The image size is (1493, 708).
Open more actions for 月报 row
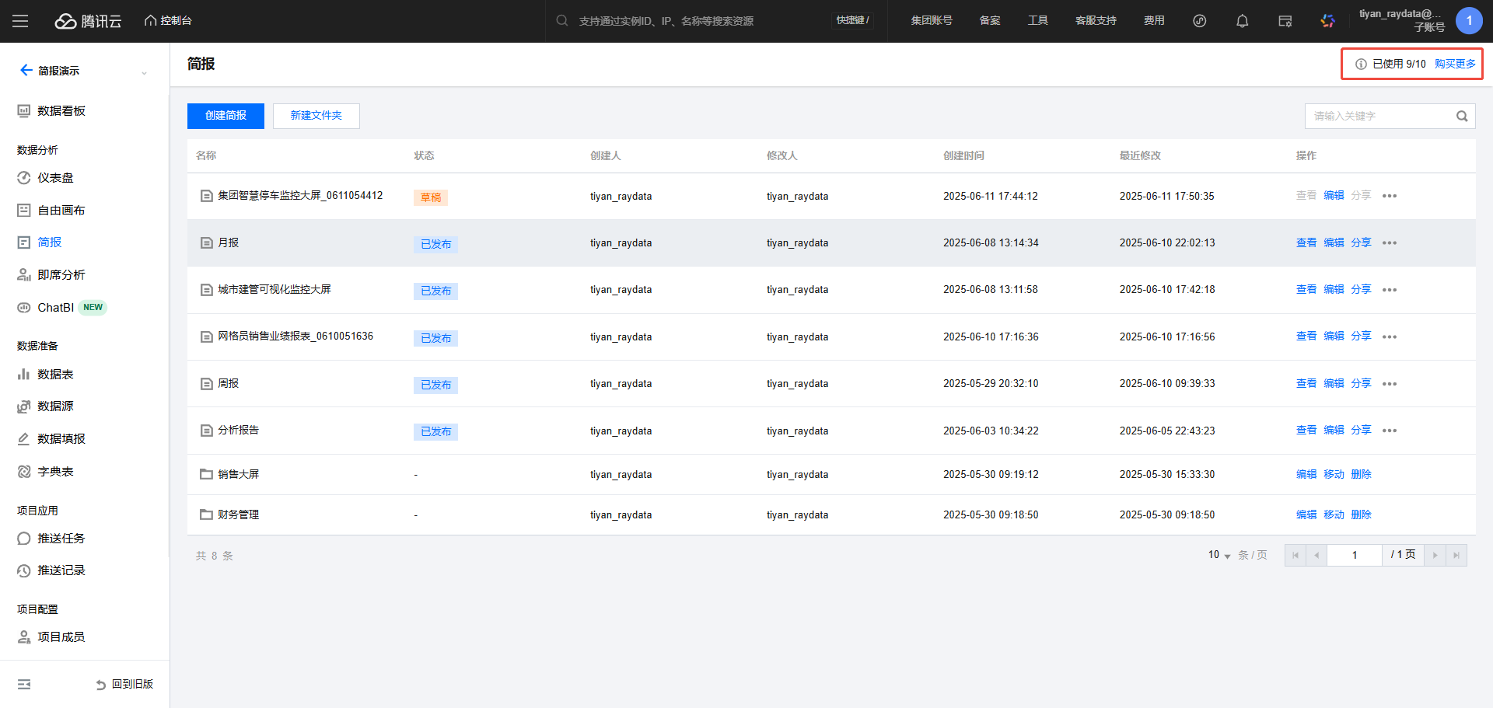(1389, 243)
